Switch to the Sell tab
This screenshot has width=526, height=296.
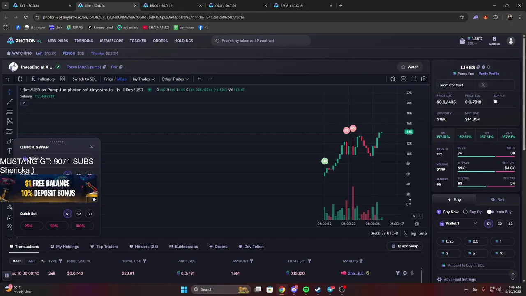[x=498, y=200]
